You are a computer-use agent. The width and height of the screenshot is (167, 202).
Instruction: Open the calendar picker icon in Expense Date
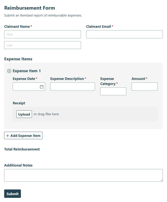coord(42,87)
